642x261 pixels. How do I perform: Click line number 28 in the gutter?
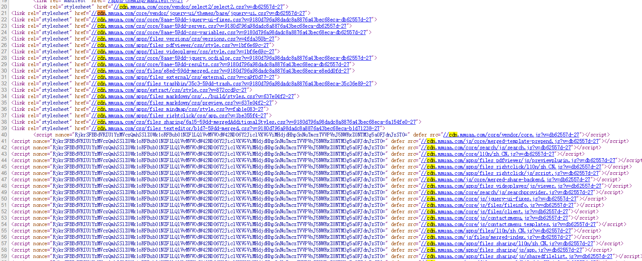click(5, 58)
